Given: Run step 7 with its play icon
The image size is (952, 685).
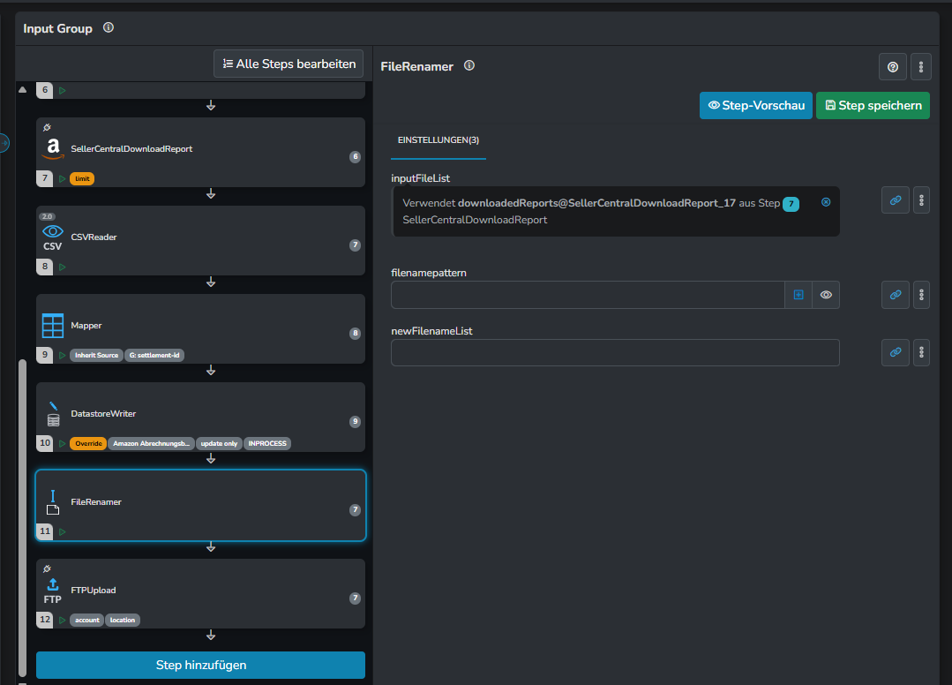Looking at the screenshot, I should (63, 178).
